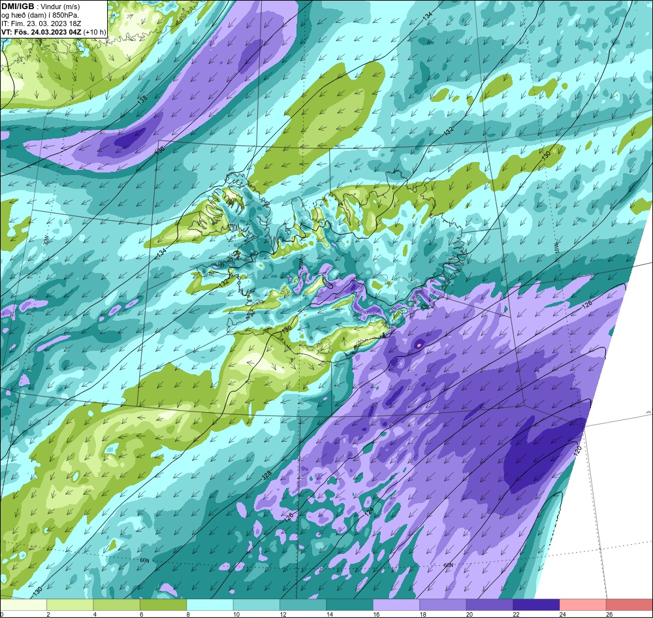Image resolution: width=653 pixels, height=618 pixels.
Task: Click the 18–20 m/s purple legend swatch
Action: click(x=443, y=605)
